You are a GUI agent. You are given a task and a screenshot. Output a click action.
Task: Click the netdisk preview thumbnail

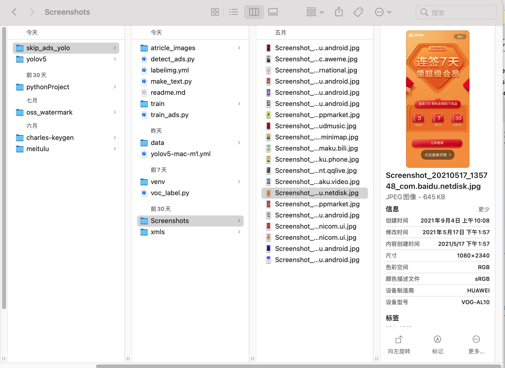437,99
